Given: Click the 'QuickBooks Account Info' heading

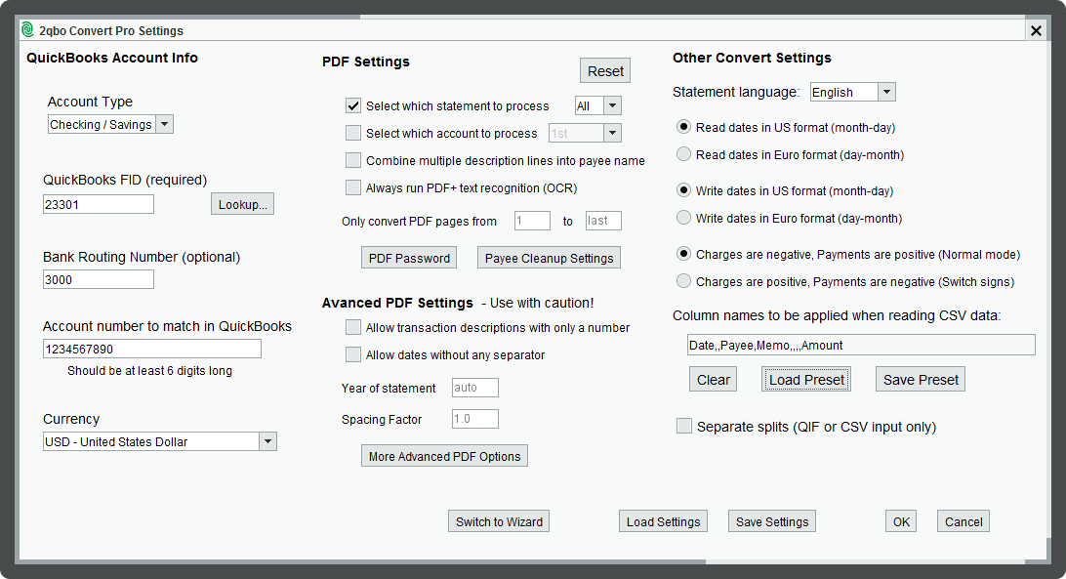Looking at the screenshot, I should (x=112, y=58).
